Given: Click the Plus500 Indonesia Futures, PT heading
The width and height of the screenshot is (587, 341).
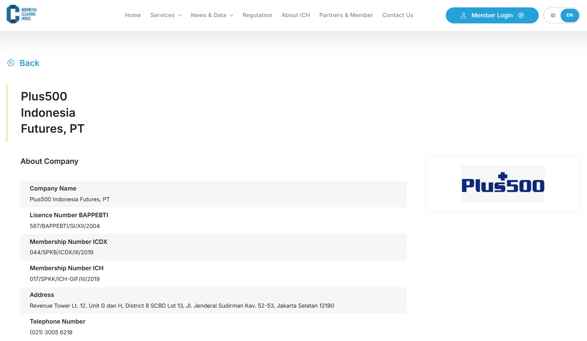Looking at the screenshot, I should 52,113.
